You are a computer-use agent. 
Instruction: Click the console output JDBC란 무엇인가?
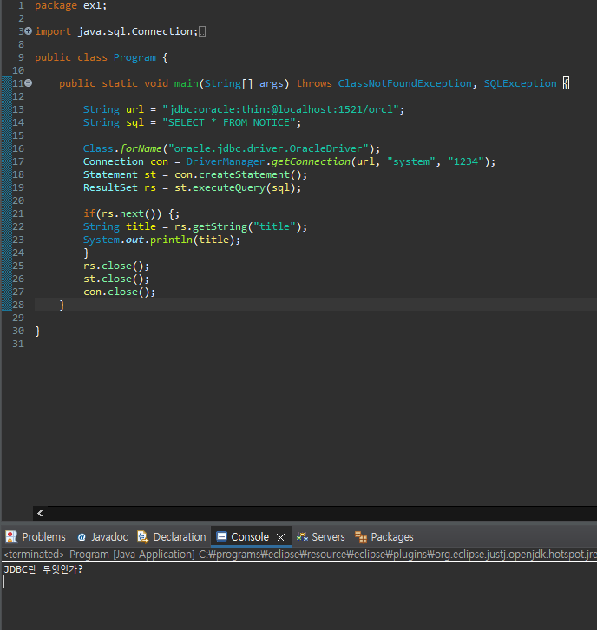click(x=43, y=569)
